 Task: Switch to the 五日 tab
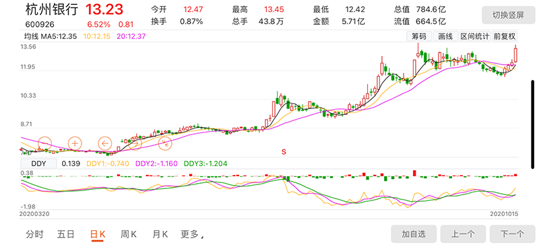tap(66, 235)
